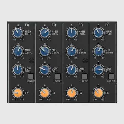Toggle the LOW CUT button on channel one
Viewport: 124px width, 124px height.
click(31, 76)
